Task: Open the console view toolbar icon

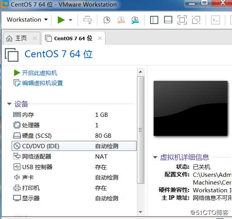Action: (215, 20)
